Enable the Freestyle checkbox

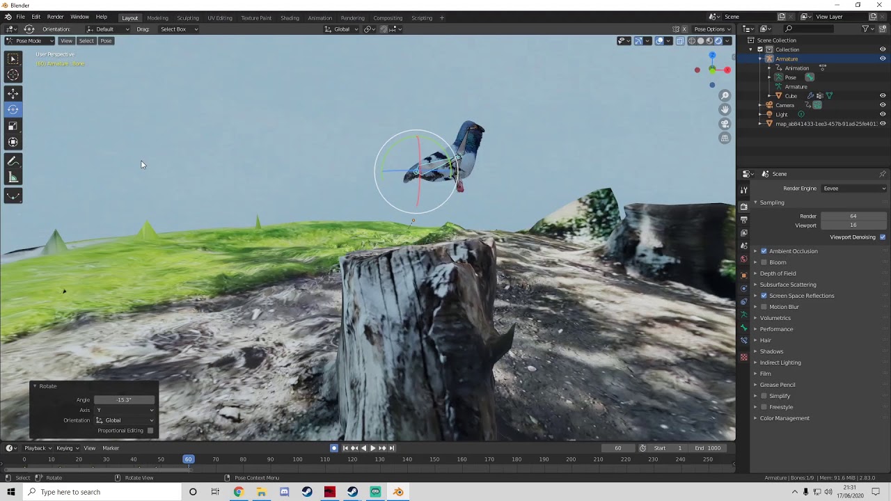[764, 407]
